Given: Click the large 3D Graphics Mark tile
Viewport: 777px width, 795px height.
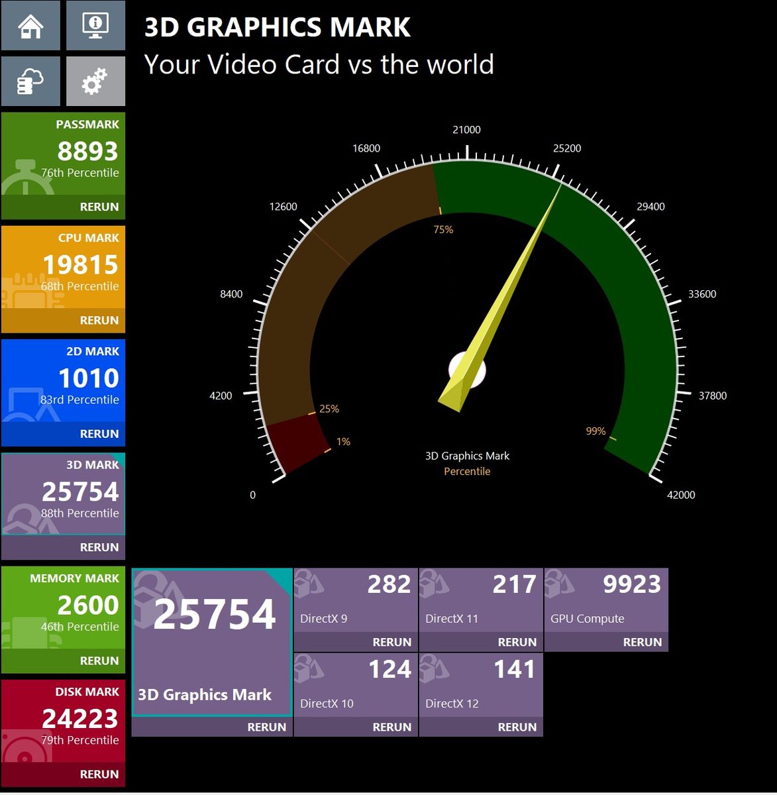Looking at the screenshot, I should tap(212, 642).
